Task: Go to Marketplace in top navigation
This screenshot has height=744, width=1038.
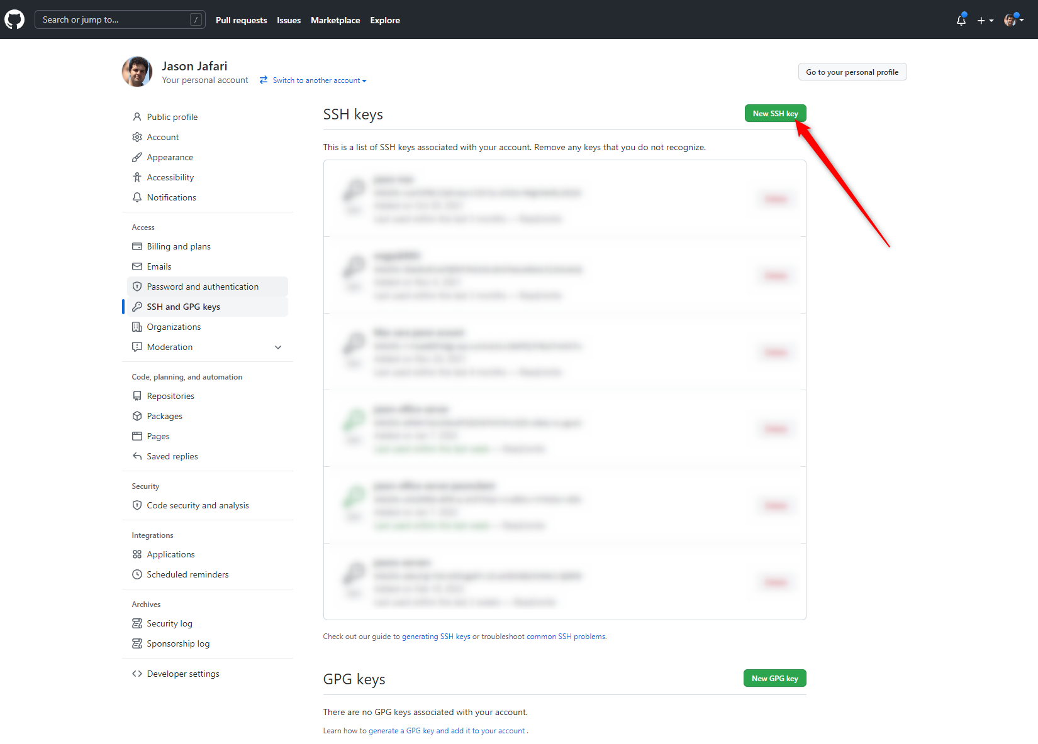Action: coord(335,20)
